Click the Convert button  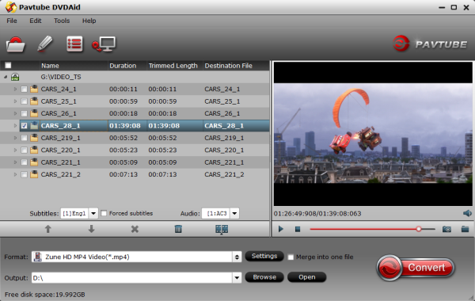[416, 268]
